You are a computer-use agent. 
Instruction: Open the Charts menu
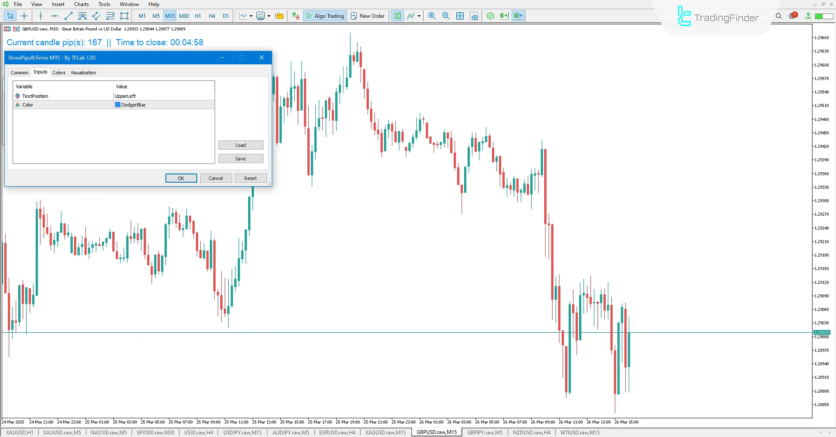[x=81, y=4]
